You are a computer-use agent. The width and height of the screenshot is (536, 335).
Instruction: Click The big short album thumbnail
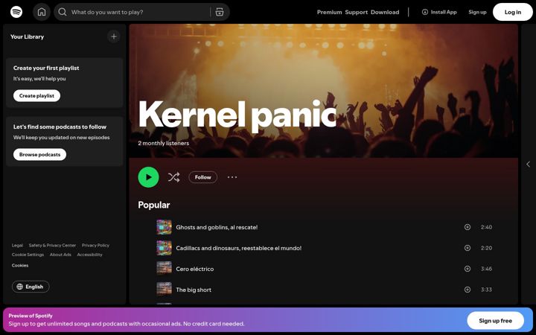pos(164,290)
